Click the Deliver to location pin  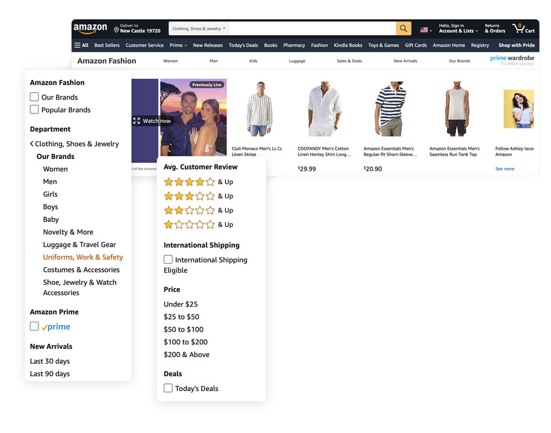click(116, 30)
